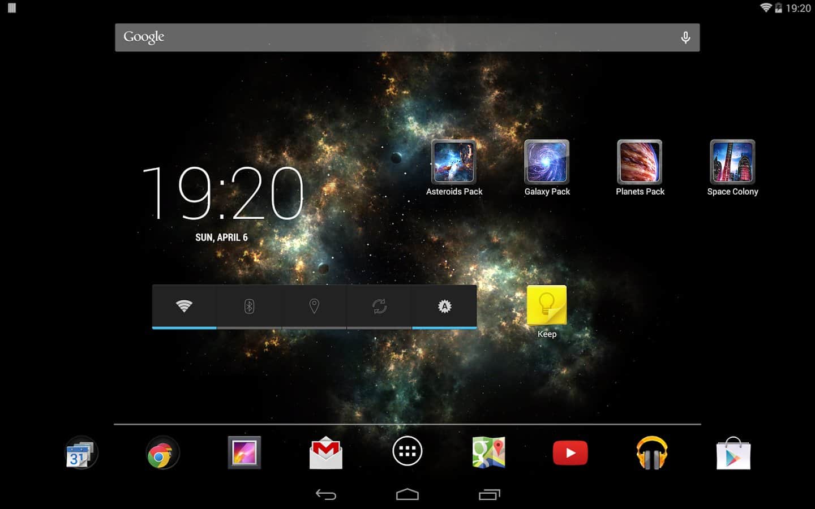This screenshot has height=509, width=815.
Task: Toggle Bluetooth in power control widget
Action: click(x=249, y=307)
